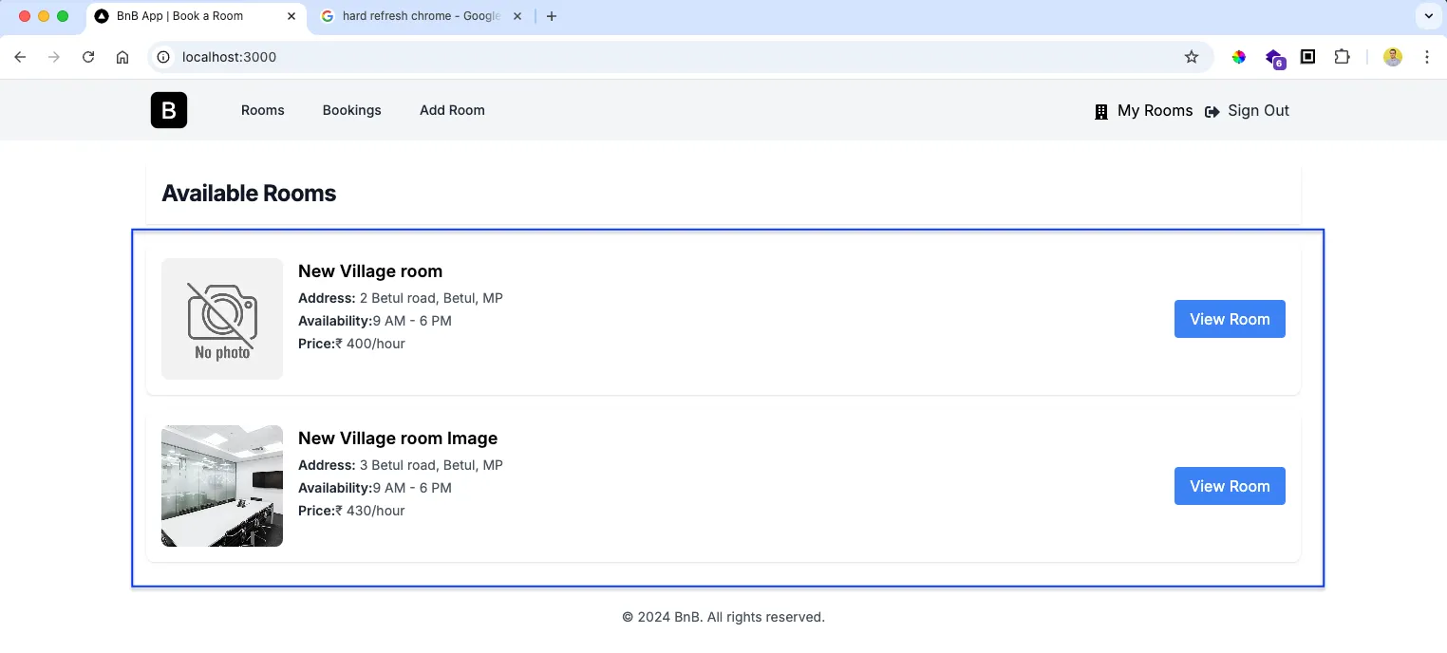Switch to the BnB App tab
1447x653 pixels.
click(195, 16)
